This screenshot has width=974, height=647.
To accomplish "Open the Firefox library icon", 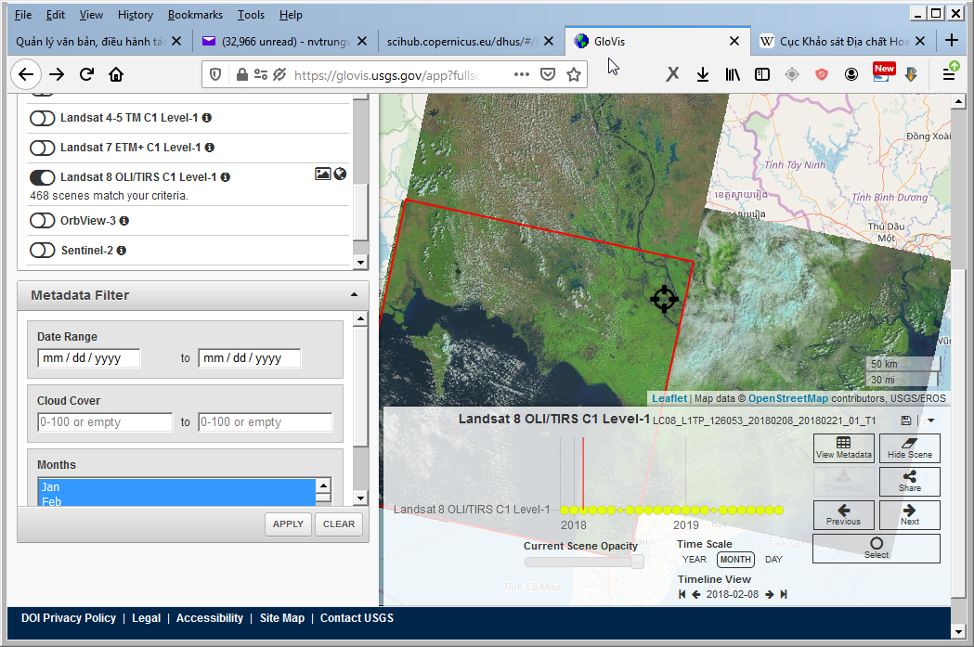I will 733,74.
